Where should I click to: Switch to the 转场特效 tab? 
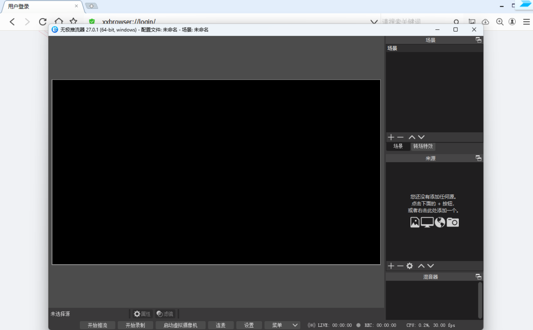tap(423, 146)
